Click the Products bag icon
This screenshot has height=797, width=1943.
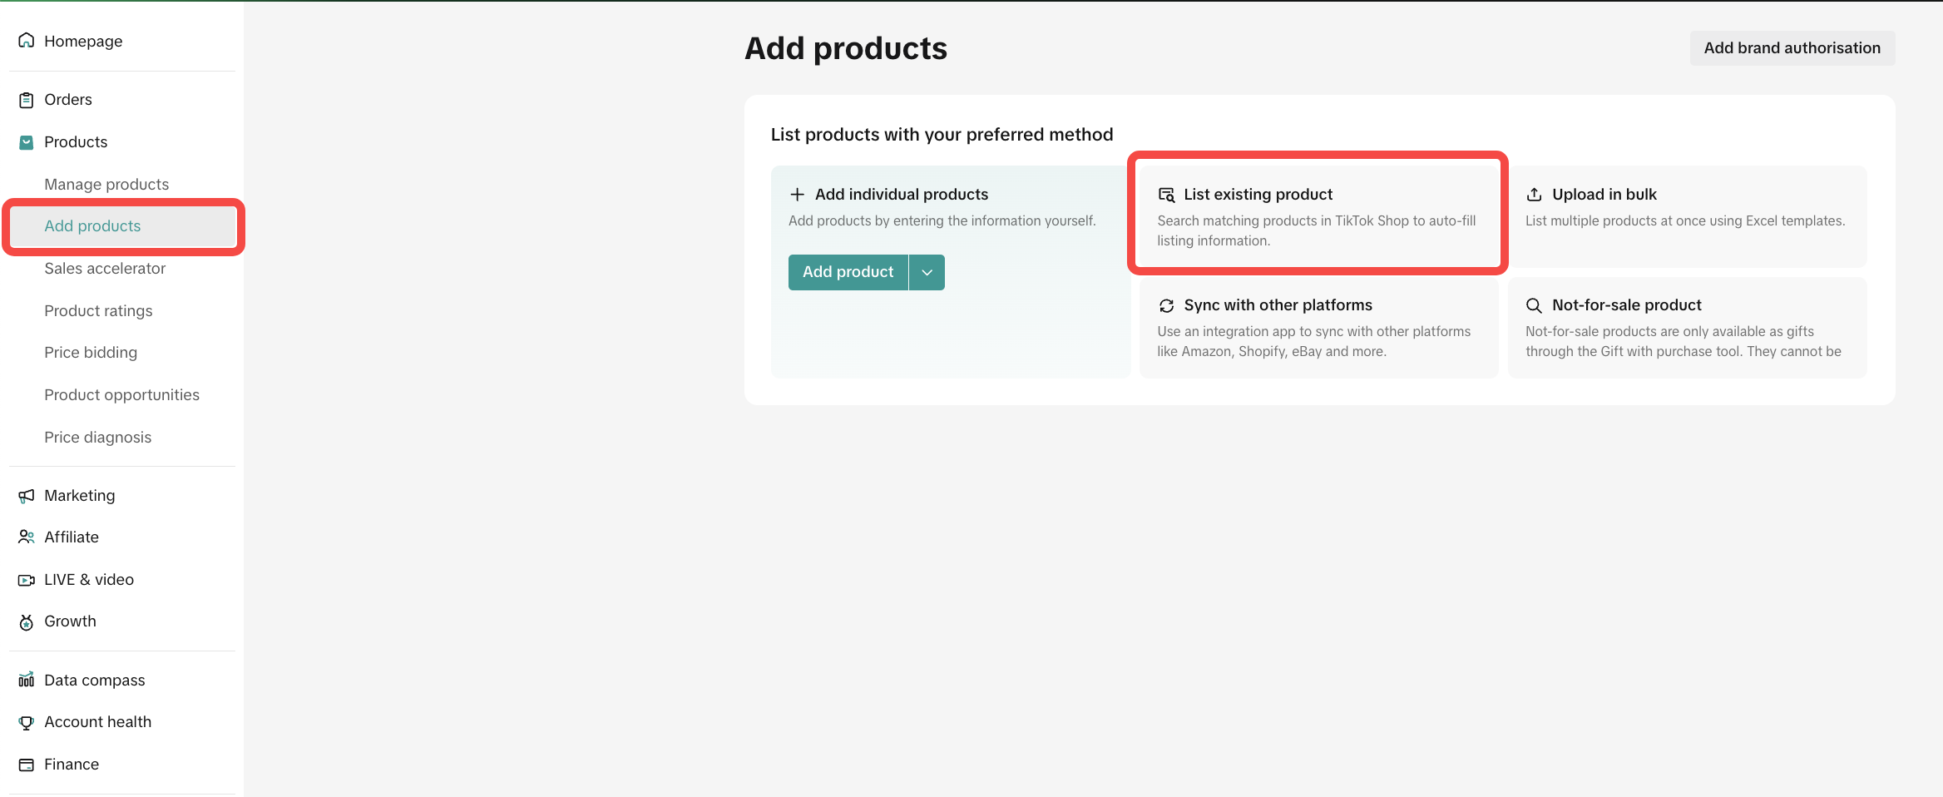27,142
